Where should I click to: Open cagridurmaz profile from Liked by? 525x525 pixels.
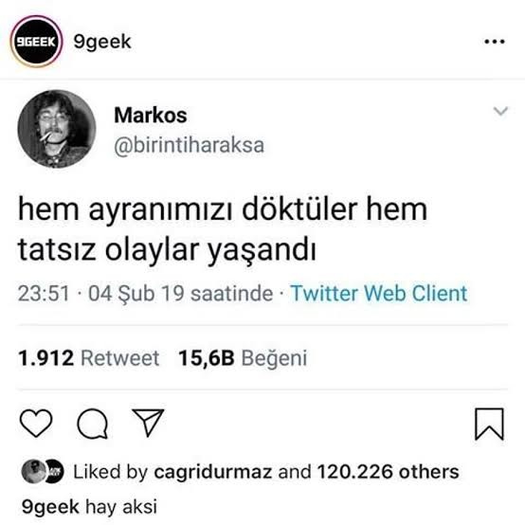point(212,472)
